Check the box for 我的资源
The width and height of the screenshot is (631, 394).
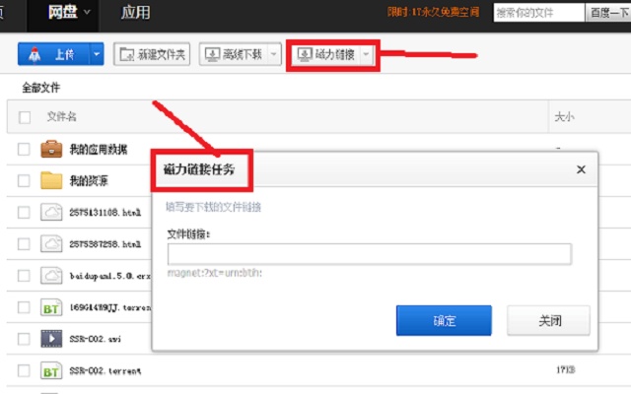click(24, 180)
